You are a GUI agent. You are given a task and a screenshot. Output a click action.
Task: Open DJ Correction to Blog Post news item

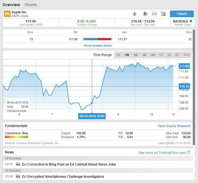[69, 164]
